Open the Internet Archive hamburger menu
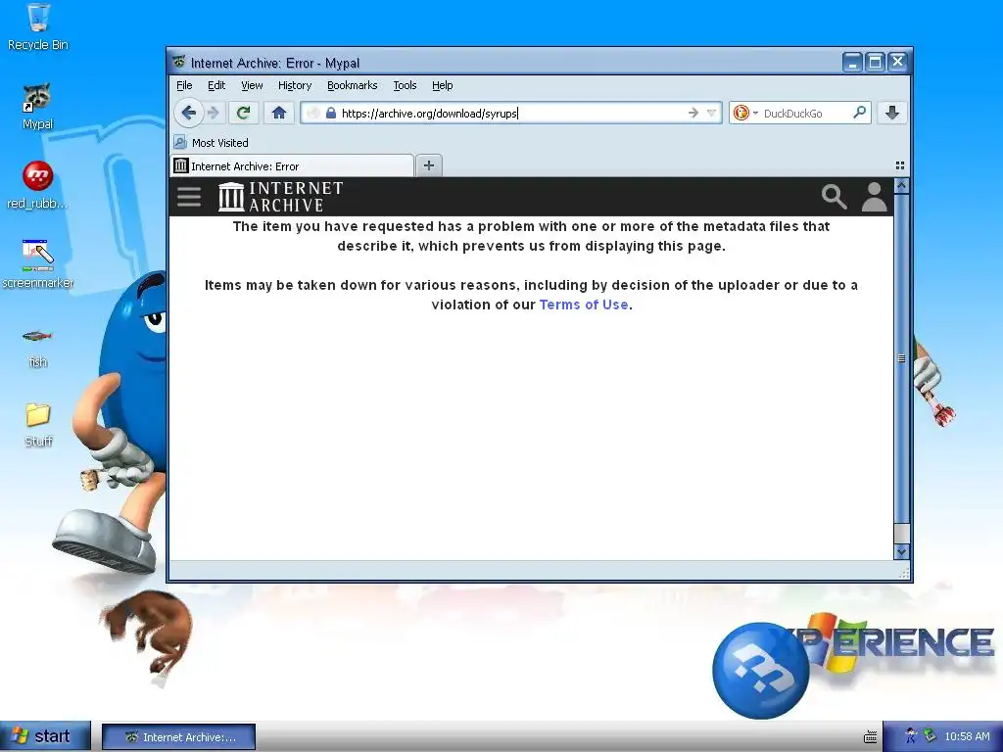Viewport: 1003px width, 752px height. pos(189,196)
